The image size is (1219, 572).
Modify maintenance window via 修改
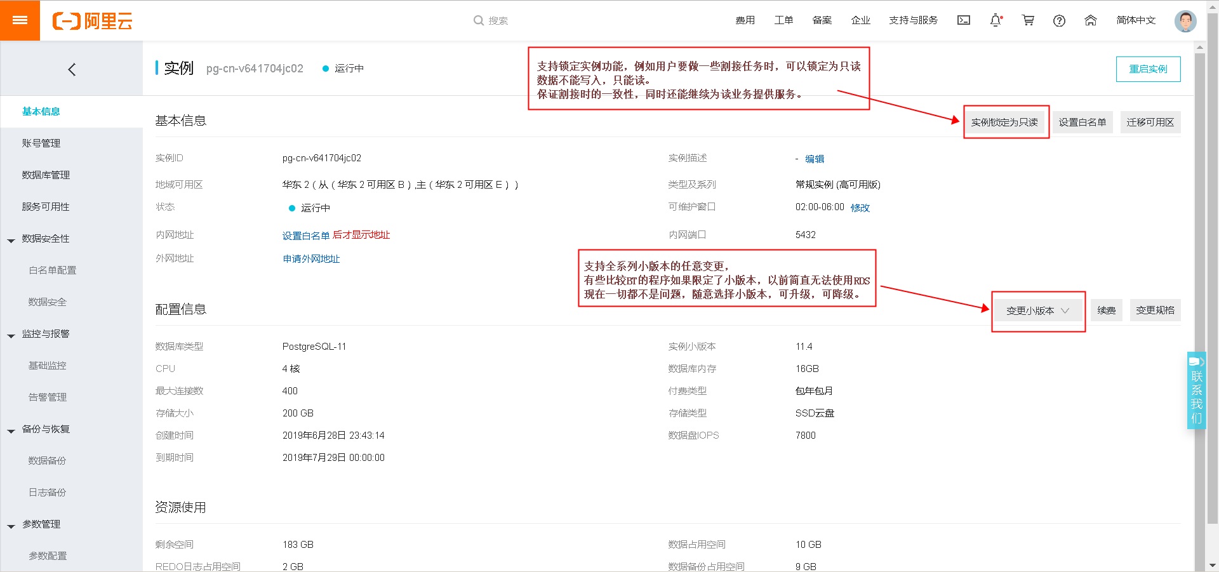pos(860,208)
